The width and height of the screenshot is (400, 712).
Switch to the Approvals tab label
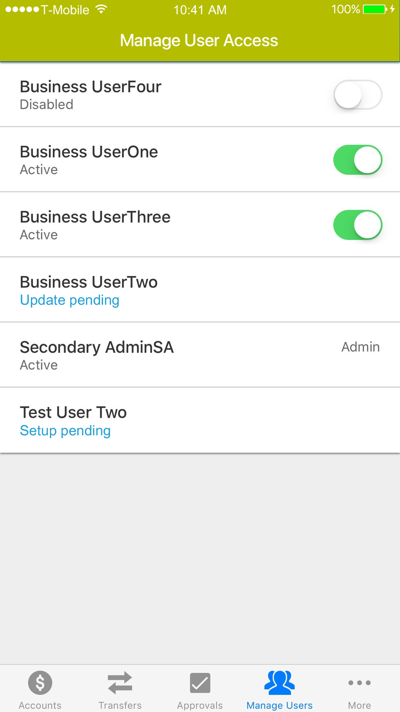coord(200,705)
